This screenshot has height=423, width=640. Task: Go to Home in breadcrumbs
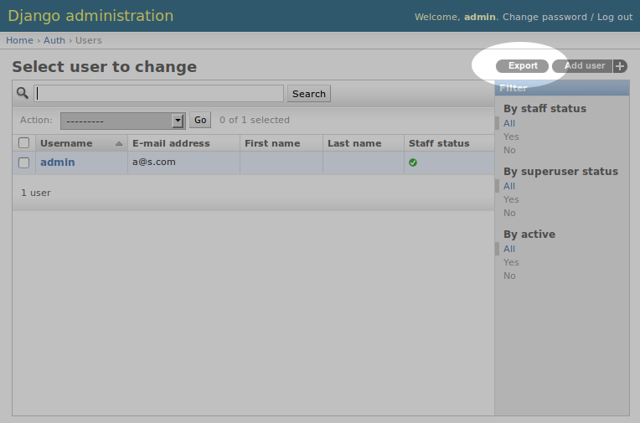click(19, 40)
